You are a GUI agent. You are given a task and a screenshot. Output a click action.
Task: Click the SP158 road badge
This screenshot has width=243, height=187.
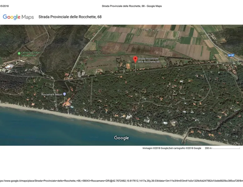coord(231,55)
